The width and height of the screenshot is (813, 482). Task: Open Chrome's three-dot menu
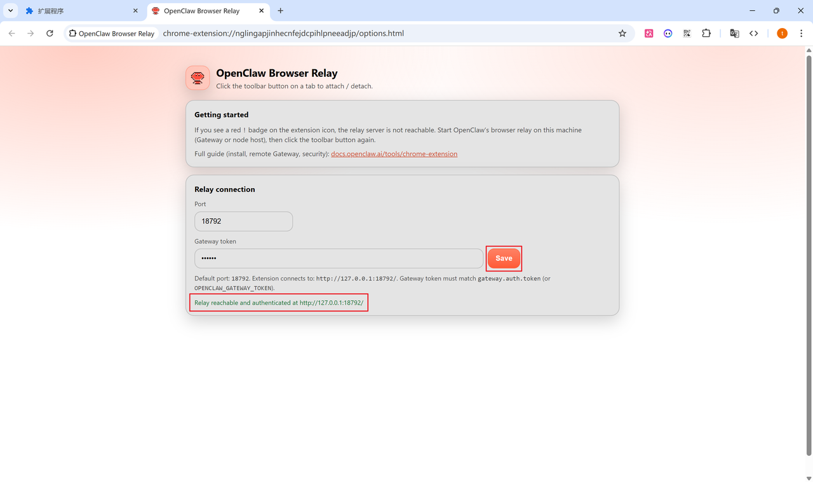coord(801,34)
